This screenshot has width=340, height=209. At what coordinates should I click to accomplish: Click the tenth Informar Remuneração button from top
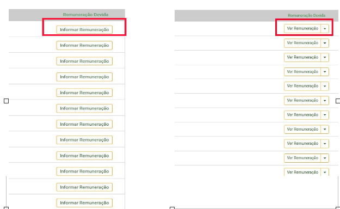coord(84,171)
